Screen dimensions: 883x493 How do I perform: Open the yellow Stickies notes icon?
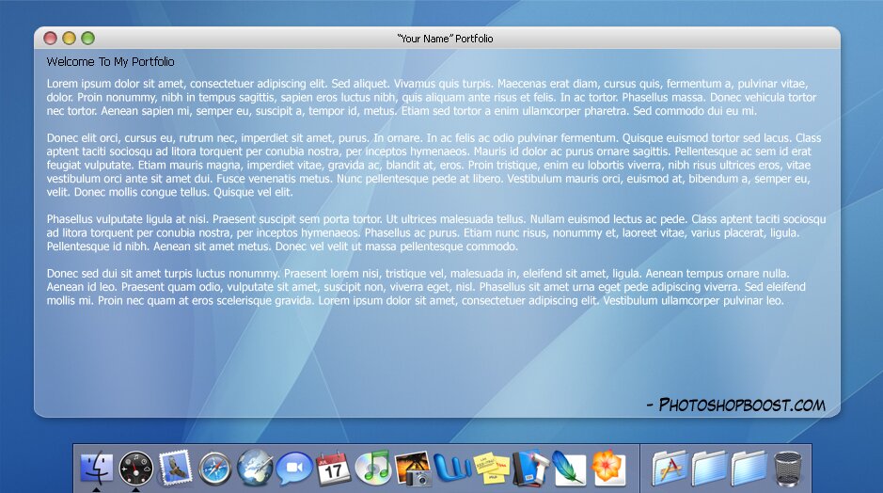pyautogui.click(x=491, y=469)
